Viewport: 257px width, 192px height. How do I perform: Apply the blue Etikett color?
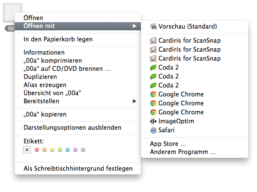(68, 150)
